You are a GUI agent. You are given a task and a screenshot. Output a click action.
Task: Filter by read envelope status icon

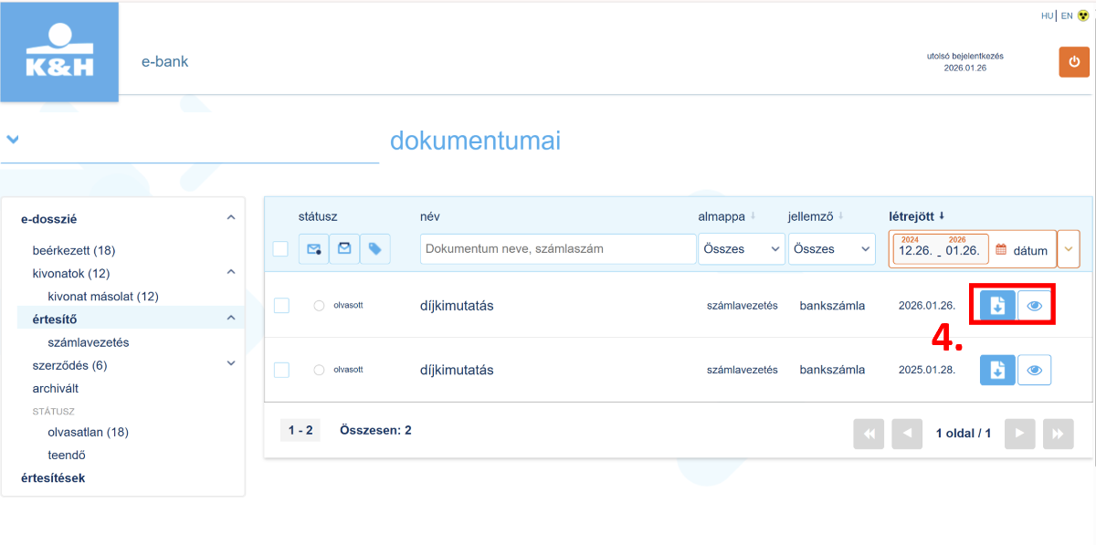coord(344,249)
